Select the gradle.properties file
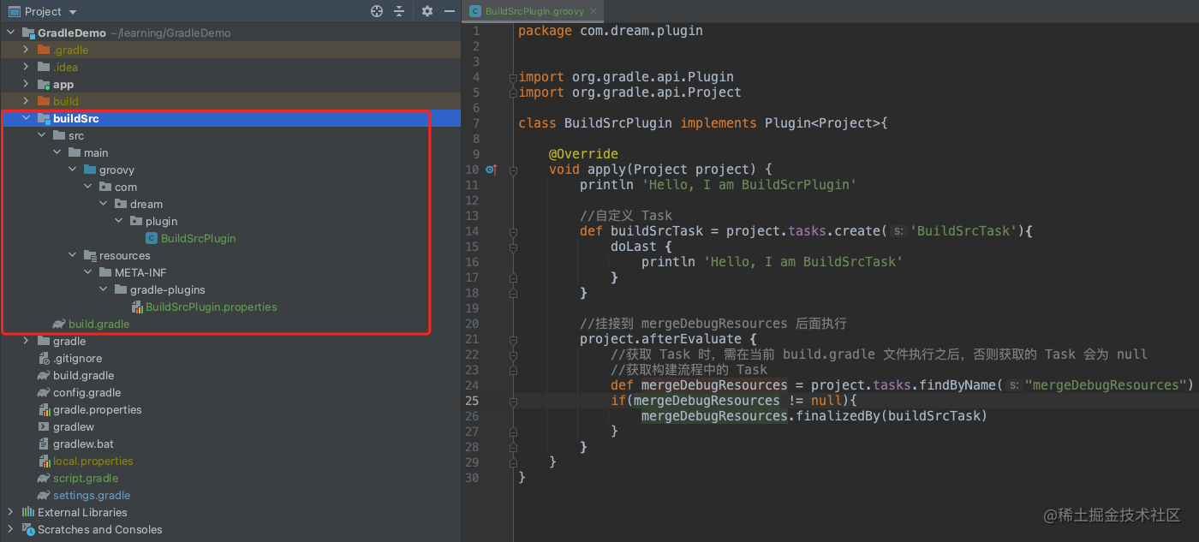 pyautogui.click(x=97, y=409)
